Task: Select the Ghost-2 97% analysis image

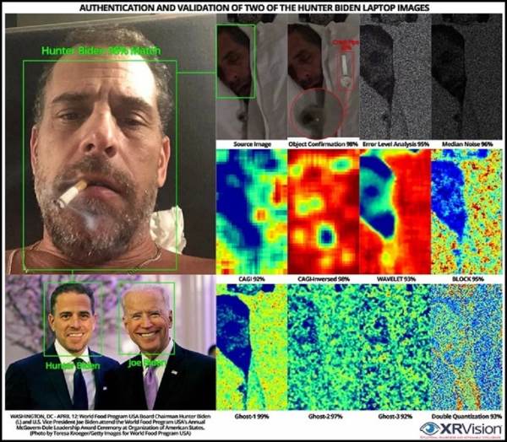Action: [323, 343]
